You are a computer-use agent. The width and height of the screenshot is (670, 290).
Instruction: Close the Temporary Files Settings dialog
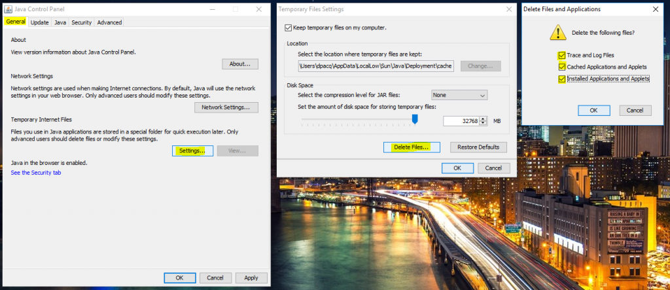click(x=508, y=9)
